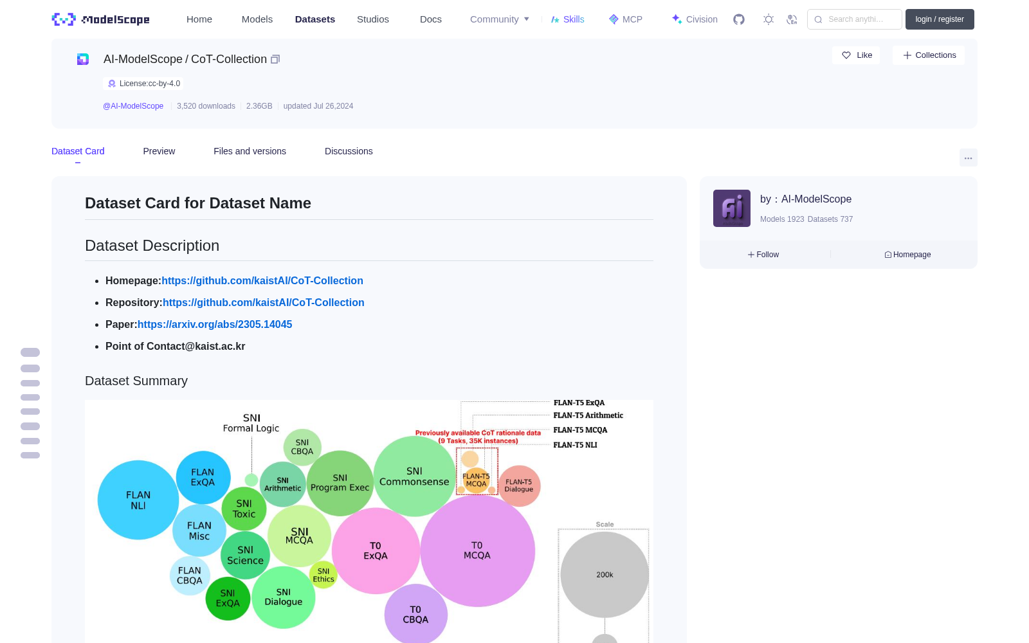Click the search magnifier icon
Screen dimensions: 1029x643
818,19
